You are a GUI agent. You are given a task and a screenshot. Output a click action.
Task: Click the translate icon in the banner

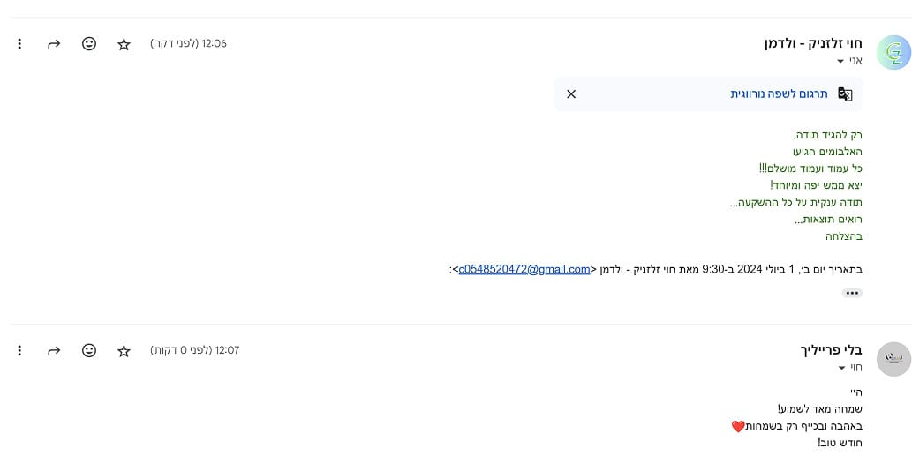pos(845,94)
